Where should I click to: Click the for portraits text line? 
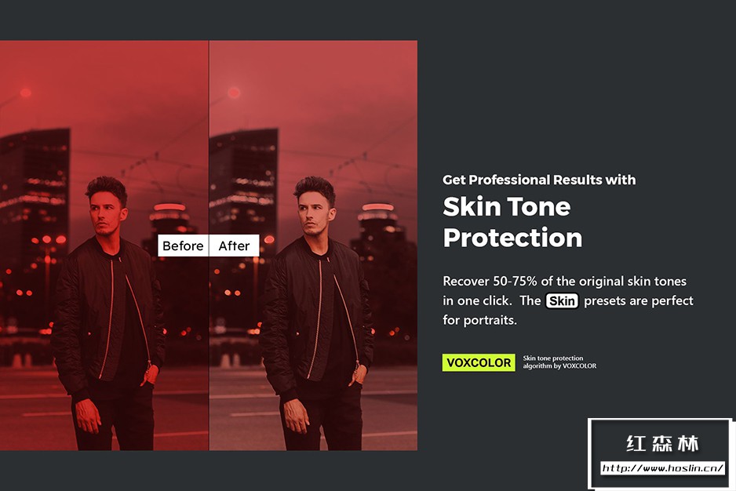pos(479,320)
